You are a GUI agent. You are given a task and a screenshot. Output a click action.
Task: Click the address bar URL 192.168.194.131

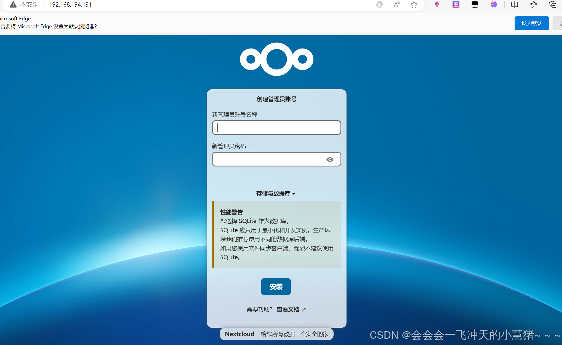pos(70,5)
